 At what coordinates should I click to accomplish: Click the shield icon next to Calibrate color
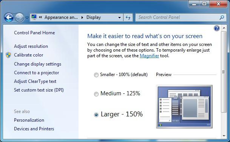pyautogui.click(x=8, y=55)
